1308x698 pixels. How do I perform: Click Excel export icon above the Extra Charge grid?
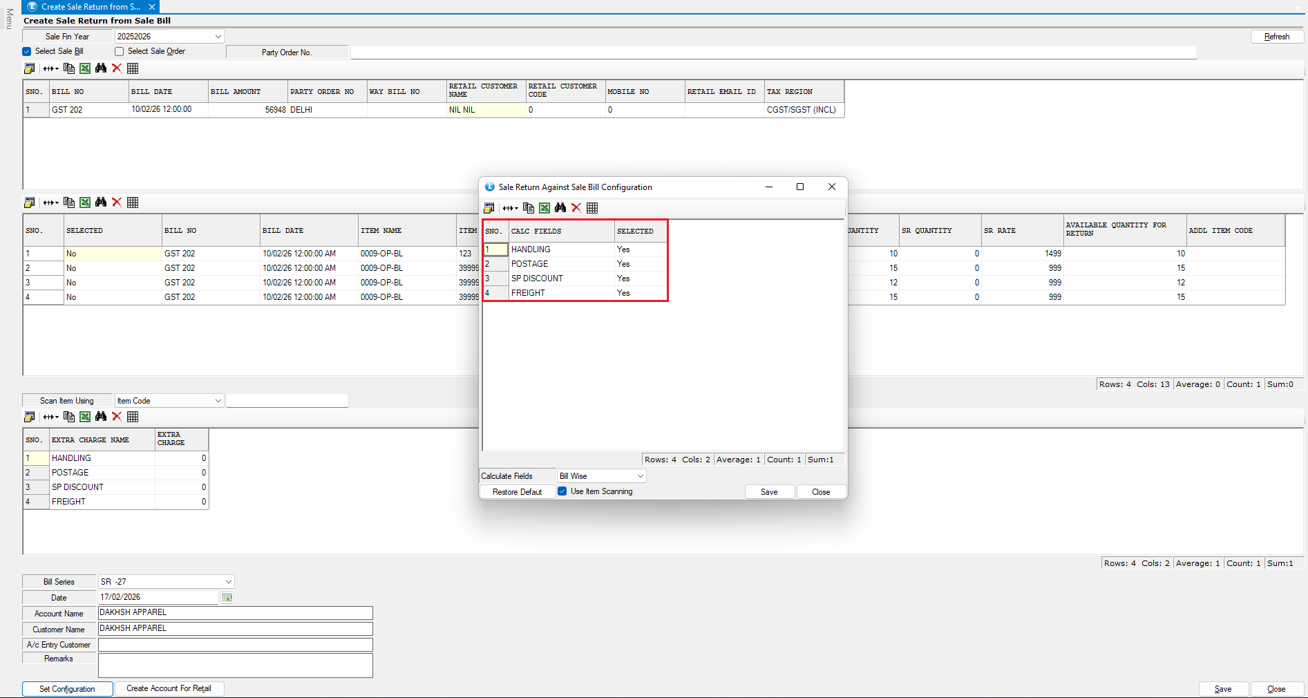[85, 417]
